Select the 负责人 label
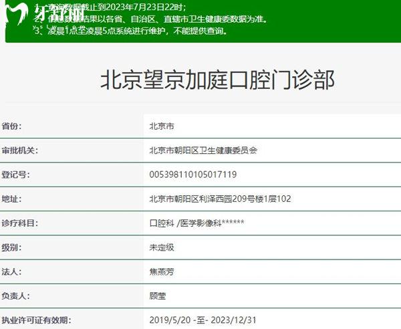The height and width of the screenshot is (329, 401). [15, 296]
